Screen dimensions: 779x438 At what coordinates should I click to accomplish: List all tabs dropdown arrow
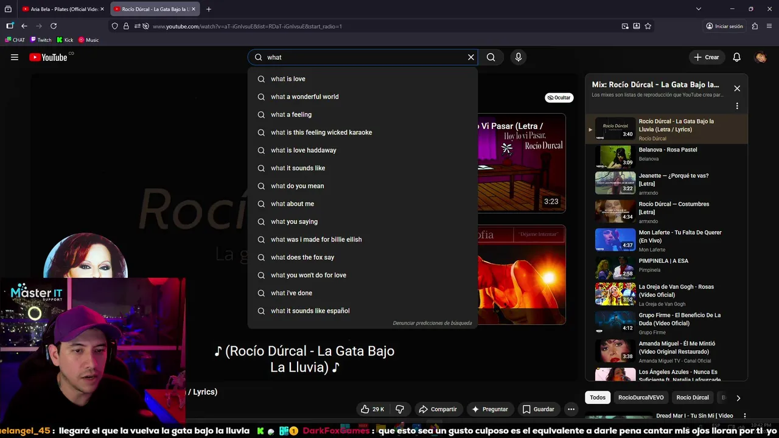pos(699,9)
